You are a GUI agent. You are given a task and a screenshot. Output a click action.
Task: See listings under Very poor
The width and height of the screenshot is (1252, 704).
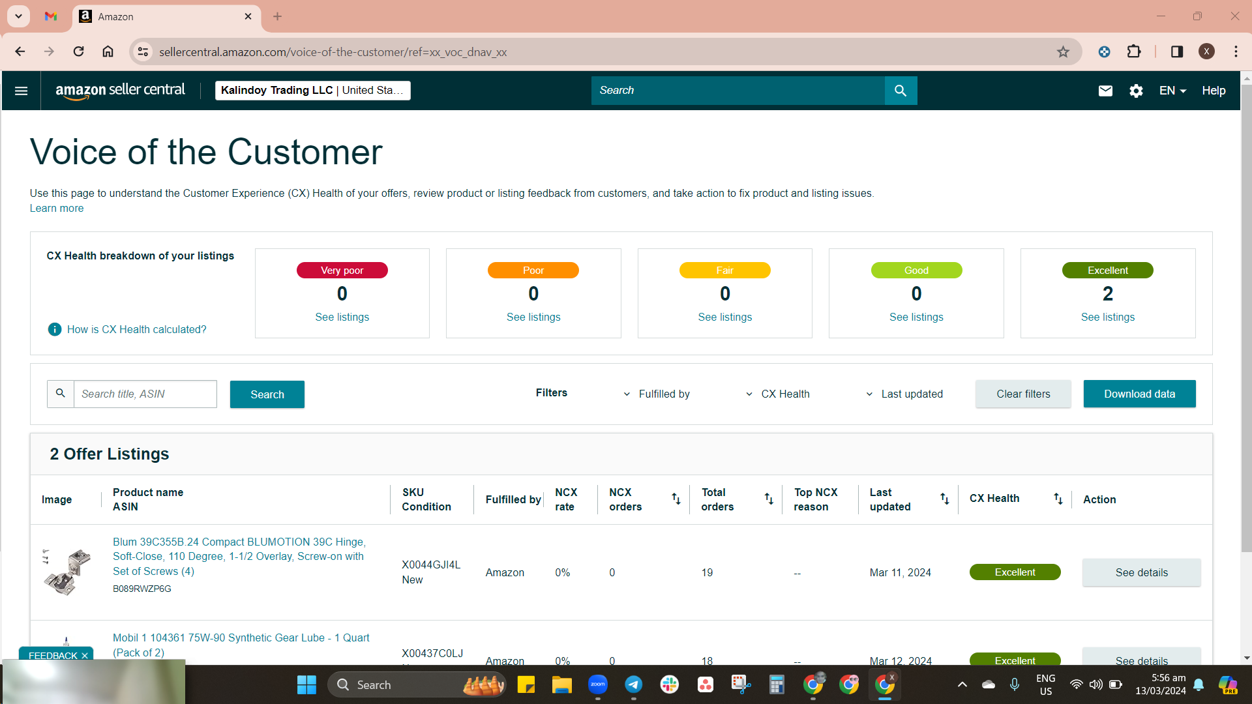point(342,317)
